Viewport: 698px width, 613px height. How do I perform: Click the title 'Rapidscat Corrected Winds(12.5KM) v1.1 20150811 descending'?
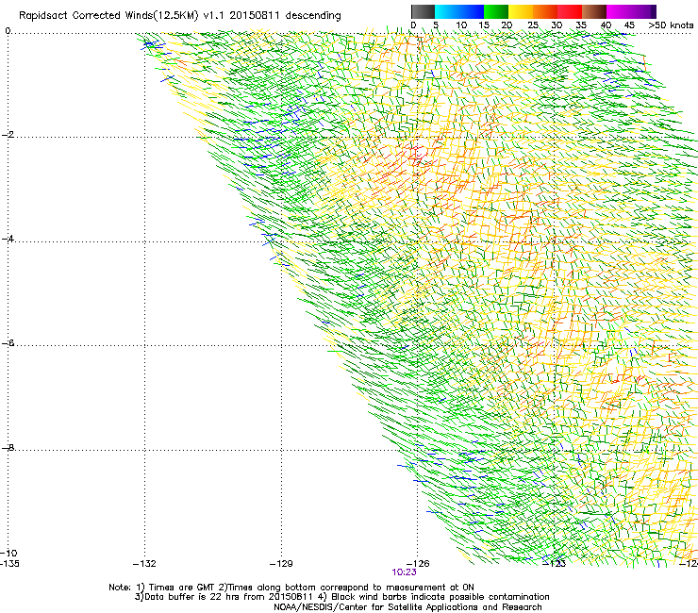click(x=180, y=16)
